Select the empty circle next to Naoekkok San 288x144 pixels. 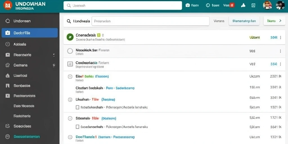(70, 51)
